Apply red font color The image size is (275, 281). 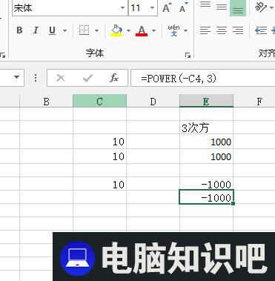(142, 31)
